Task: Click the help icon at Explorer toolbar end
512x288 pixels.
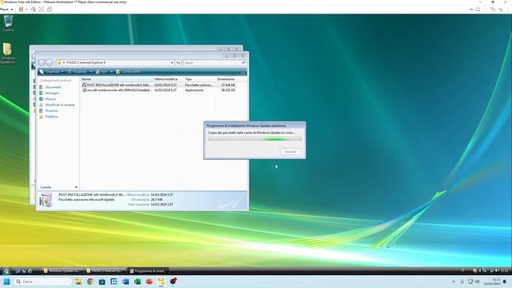Action: pos(243,72)
